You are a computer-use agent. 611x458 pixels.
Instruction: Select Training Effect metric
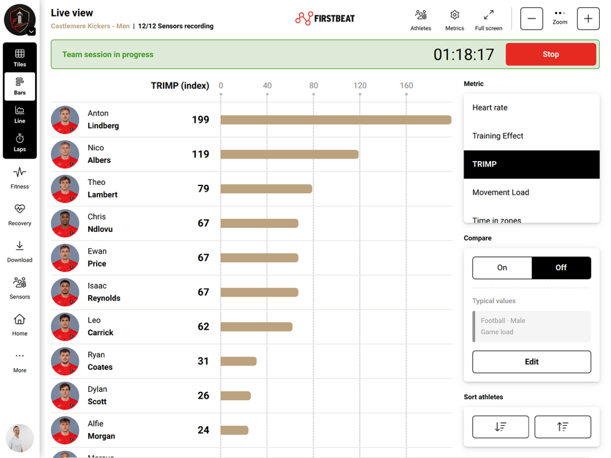(x=532, y=136)
